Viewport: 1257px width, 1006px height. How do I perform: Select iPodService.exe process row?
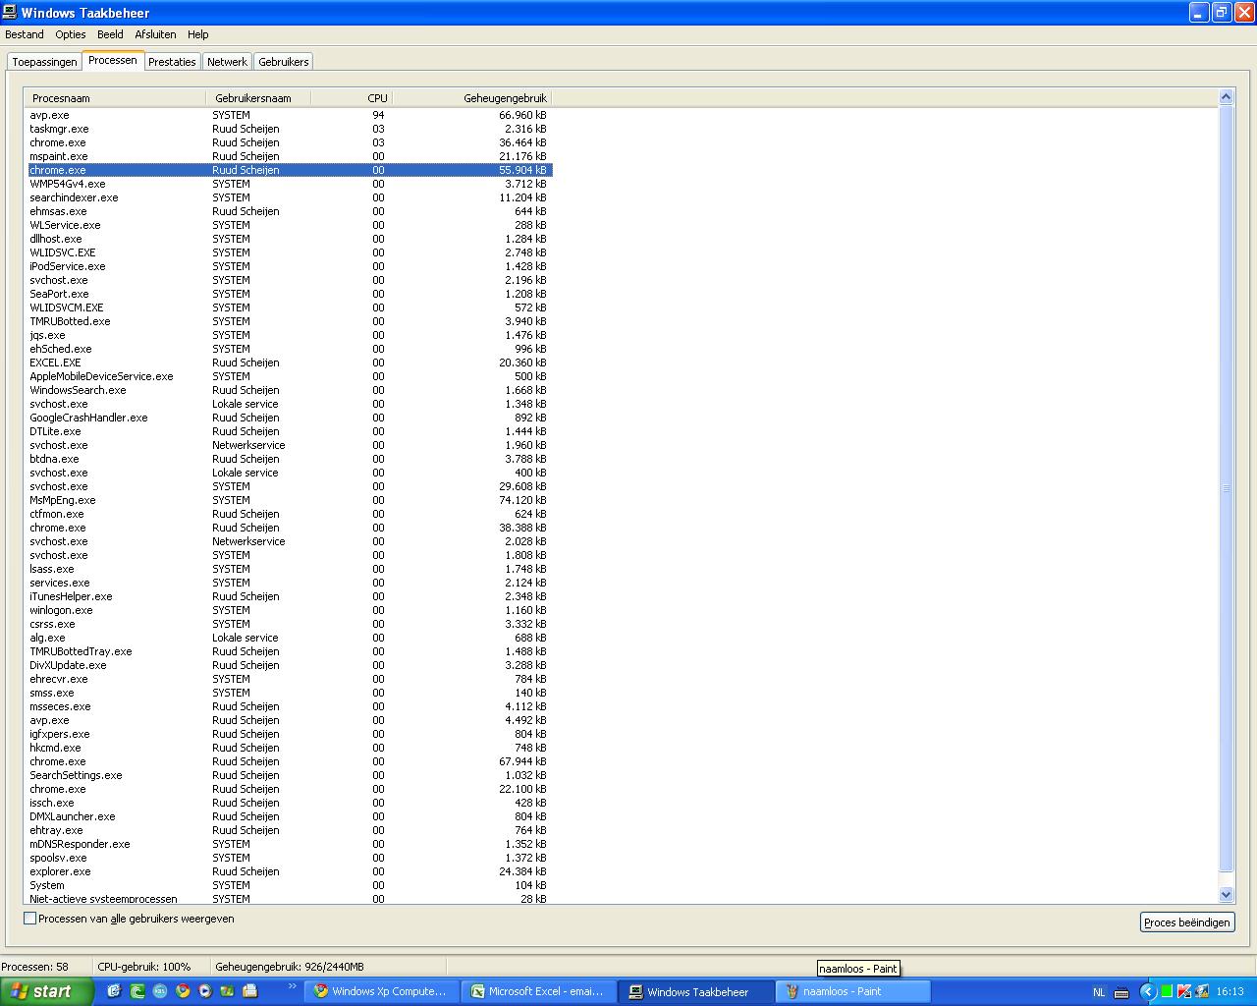(290, 266)
